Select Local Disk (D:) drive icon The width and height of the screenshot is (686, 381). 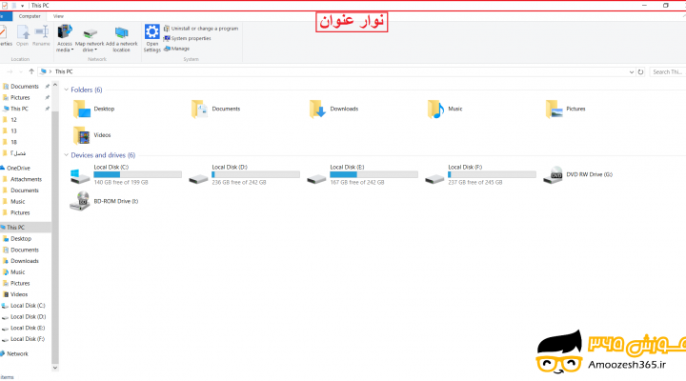click(198, 178)
